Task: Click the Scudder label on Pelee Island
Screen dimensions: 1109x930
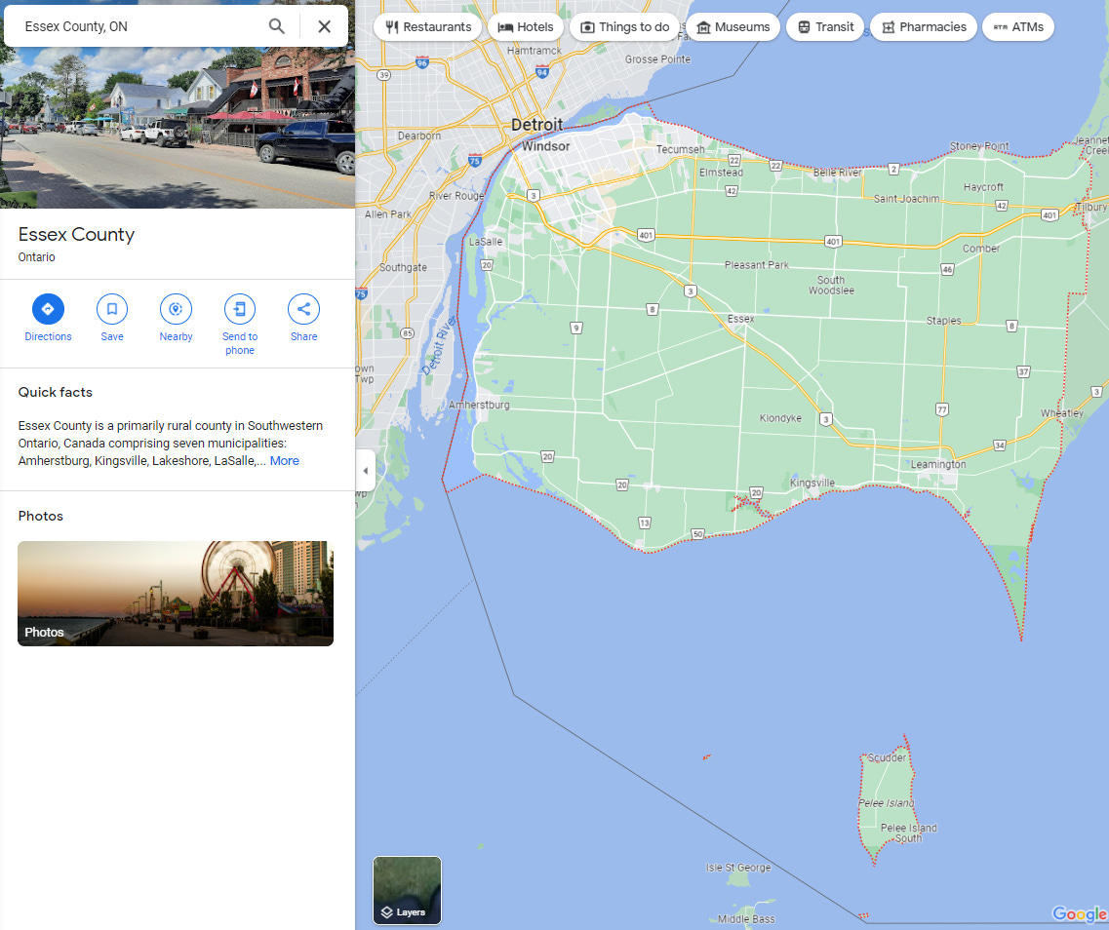Action: [x=887, y=757]
